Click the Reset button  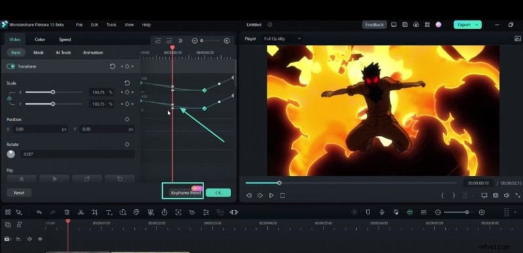[19, 193]
